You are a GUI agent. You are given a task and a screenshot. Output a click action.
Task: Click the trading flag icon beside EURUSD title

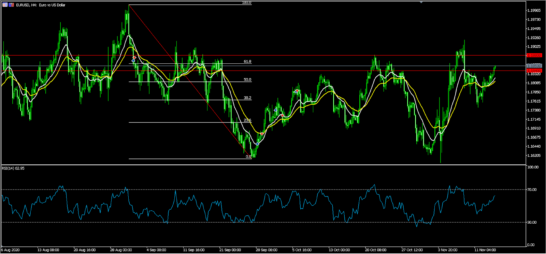click(x=11, y=5)
